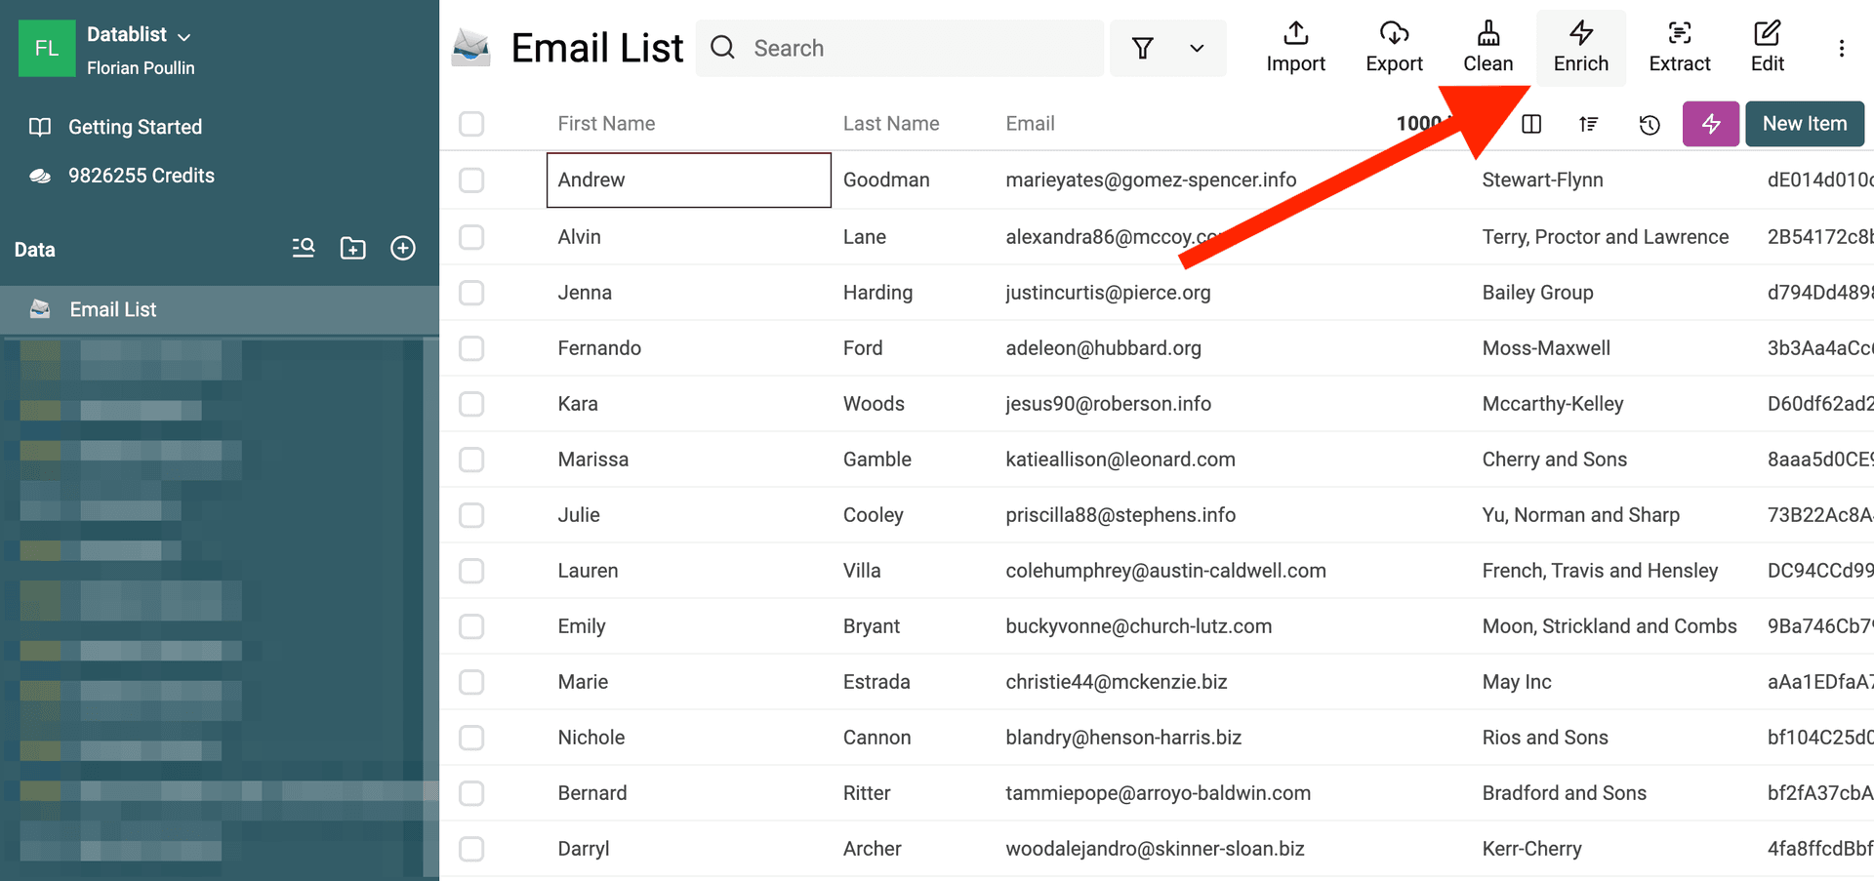This screenshot has width=1874, height=881.
Task: Open the Export tool
Action: coord(1394,47)
